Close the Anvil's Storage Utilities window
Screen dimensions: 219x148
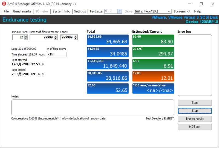click(x=213, y=4)
